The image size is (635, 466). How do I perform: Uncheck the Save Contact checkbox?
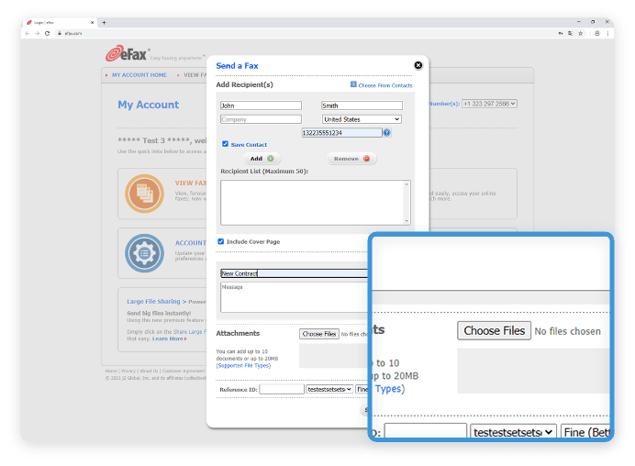tap(225, 144)
